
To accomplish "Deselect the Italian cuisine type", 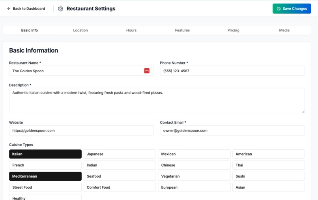I will (45, 154).
